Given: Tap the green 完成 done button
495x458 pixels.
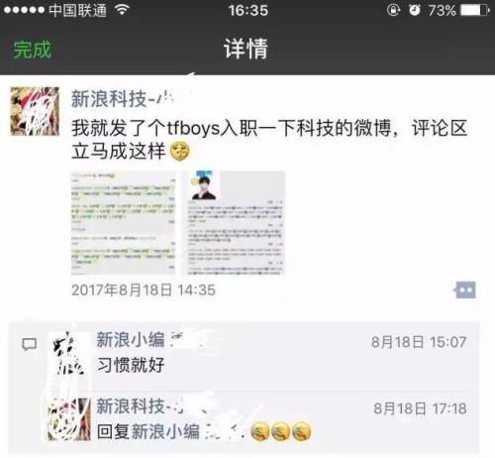Looking at the screenshot, I should pos(33,50).
